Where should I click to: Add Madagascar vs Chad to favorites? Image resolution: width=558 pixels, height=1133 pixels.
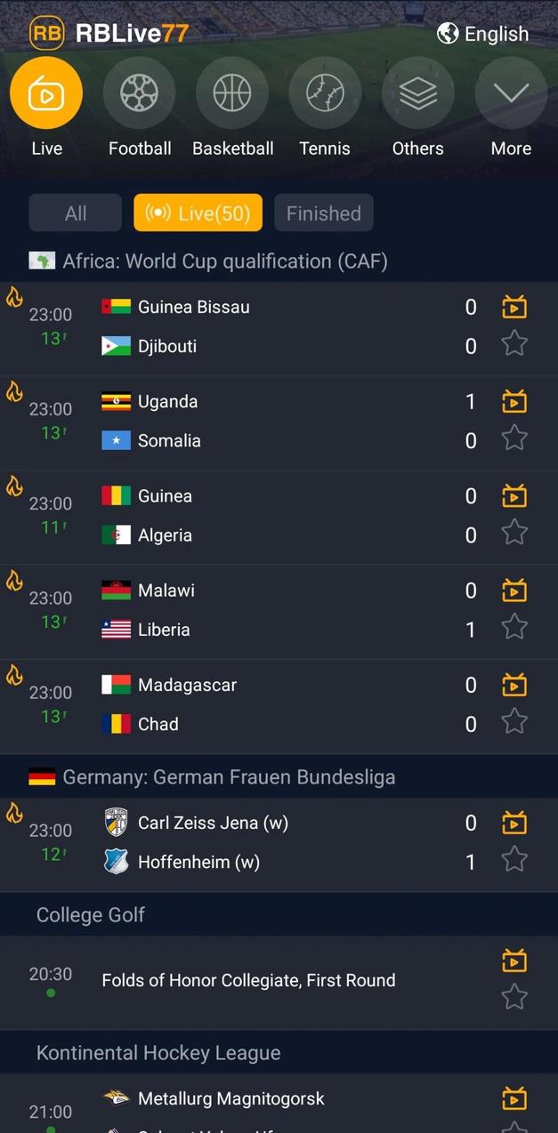[514, 721]
